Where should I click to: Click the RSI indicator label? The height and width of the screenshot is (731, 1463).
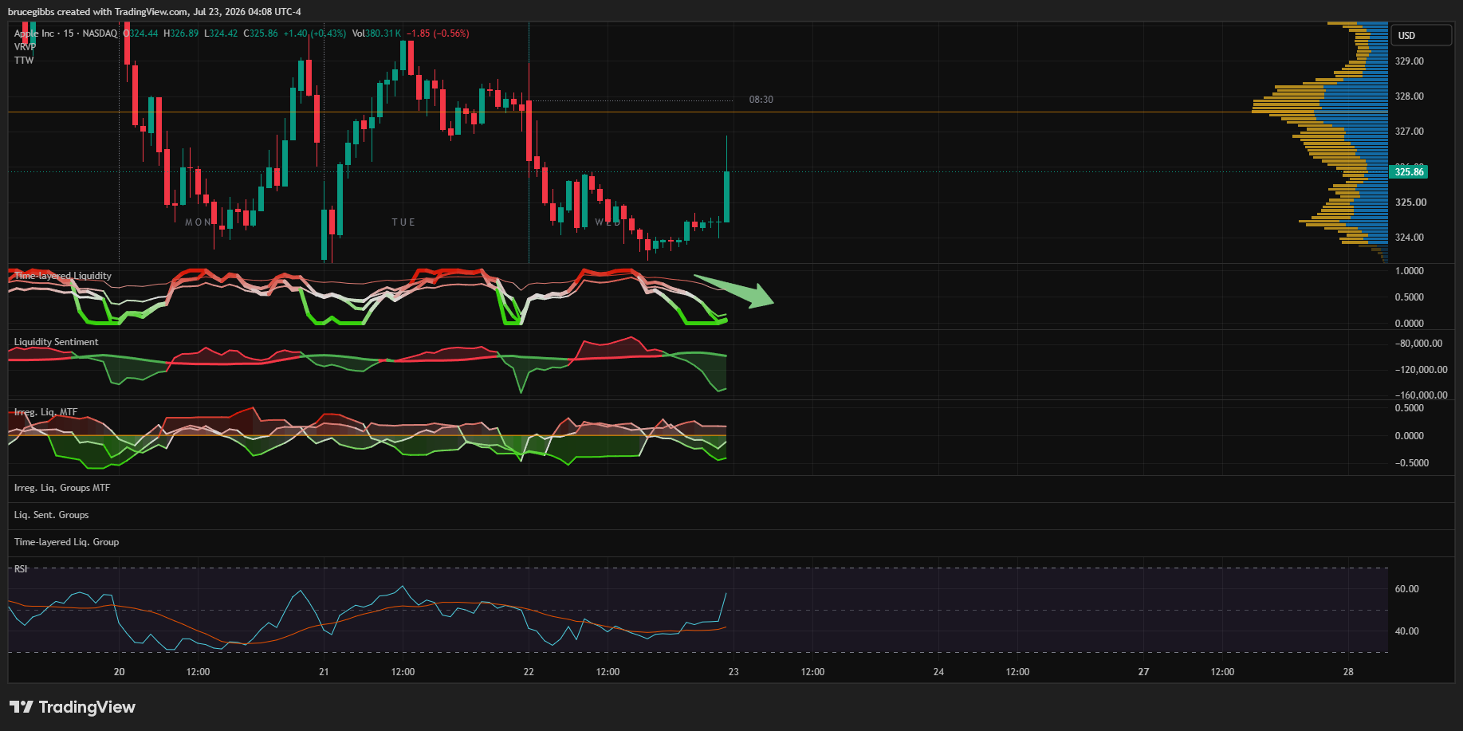21,569
